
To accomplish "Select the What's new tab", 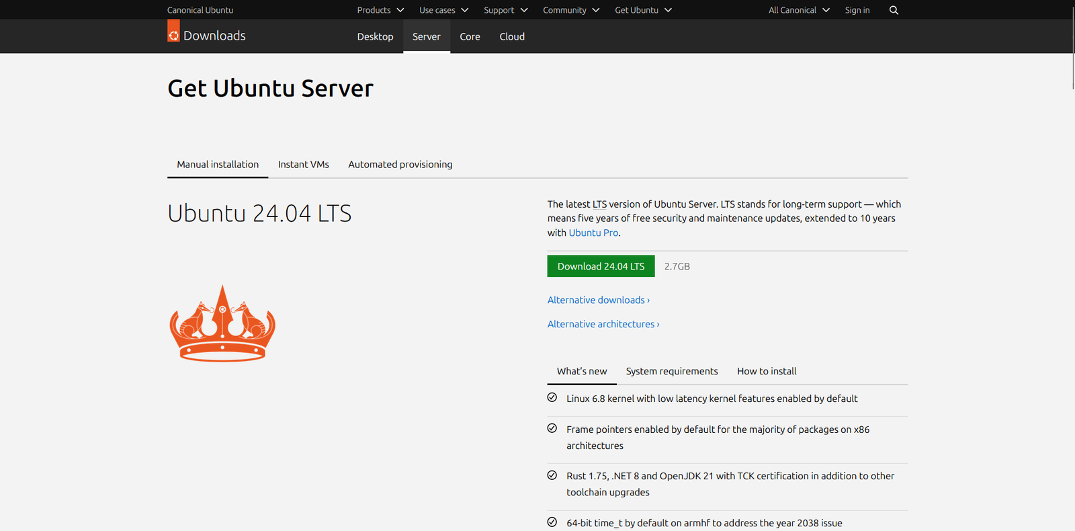I will 582,371.
